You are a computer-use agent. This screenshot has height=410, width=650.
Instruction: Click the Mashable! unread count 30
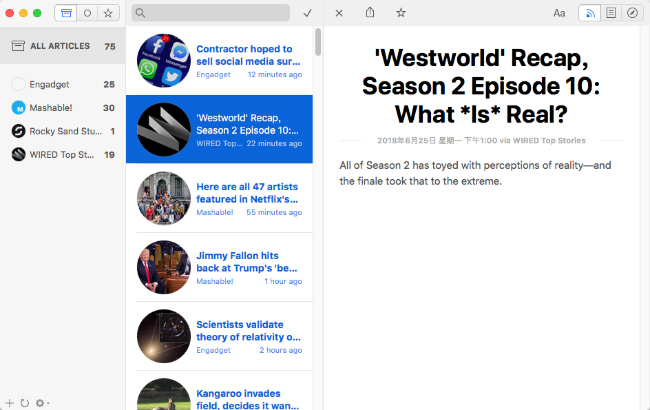tap(109, 108)
